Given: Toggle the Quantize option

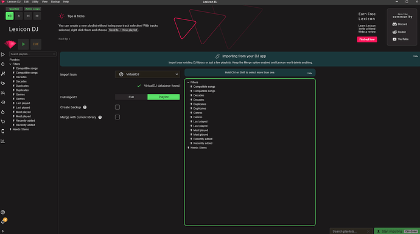Looking at the screenshot, I should point(14,9).
